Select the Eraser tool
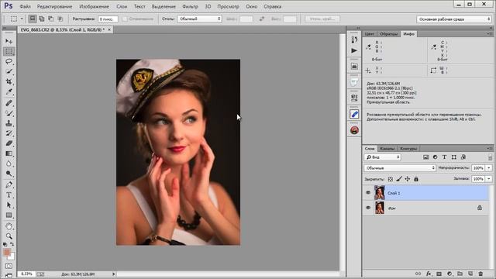496x279 pixels. click(x=9, y=143)
